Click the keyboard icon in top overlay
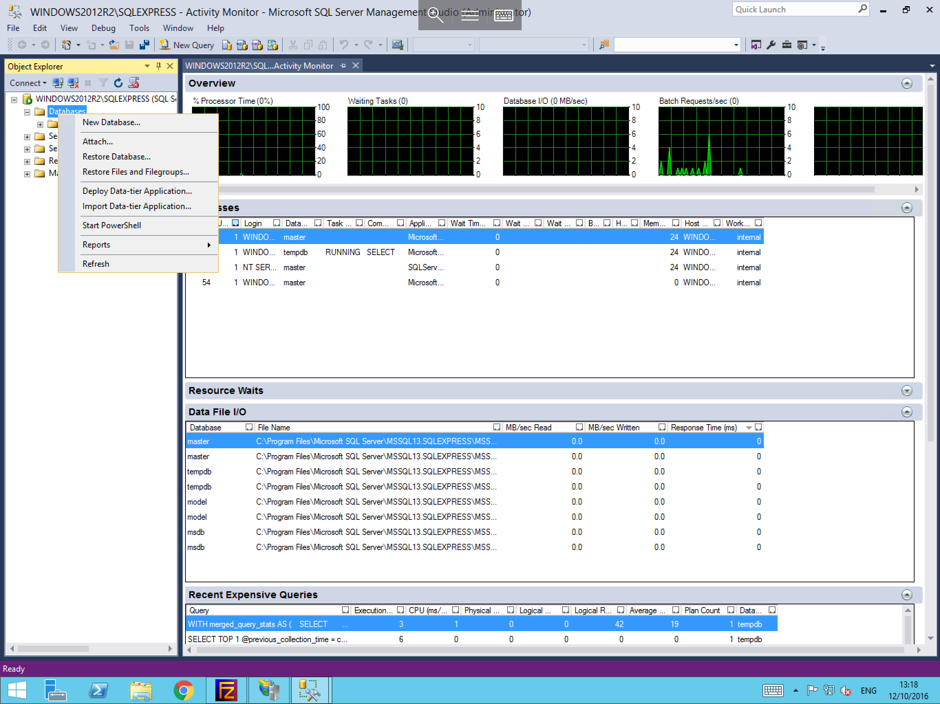Image resolution: width=940 pixels, height=704 pixels. (504, 15)
